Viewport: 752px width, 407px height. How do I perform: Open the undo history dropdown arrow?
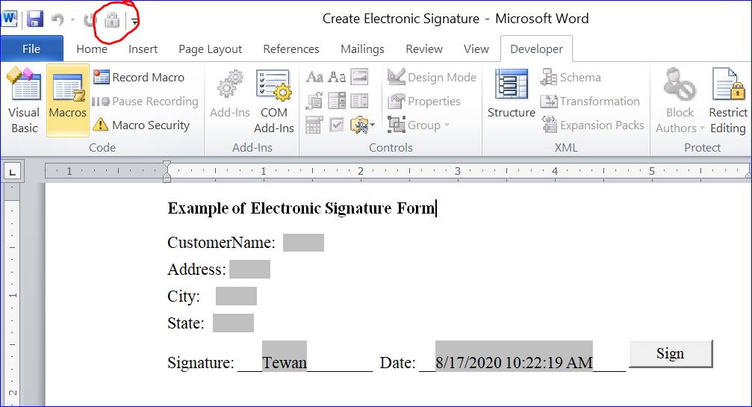point(73,20)
